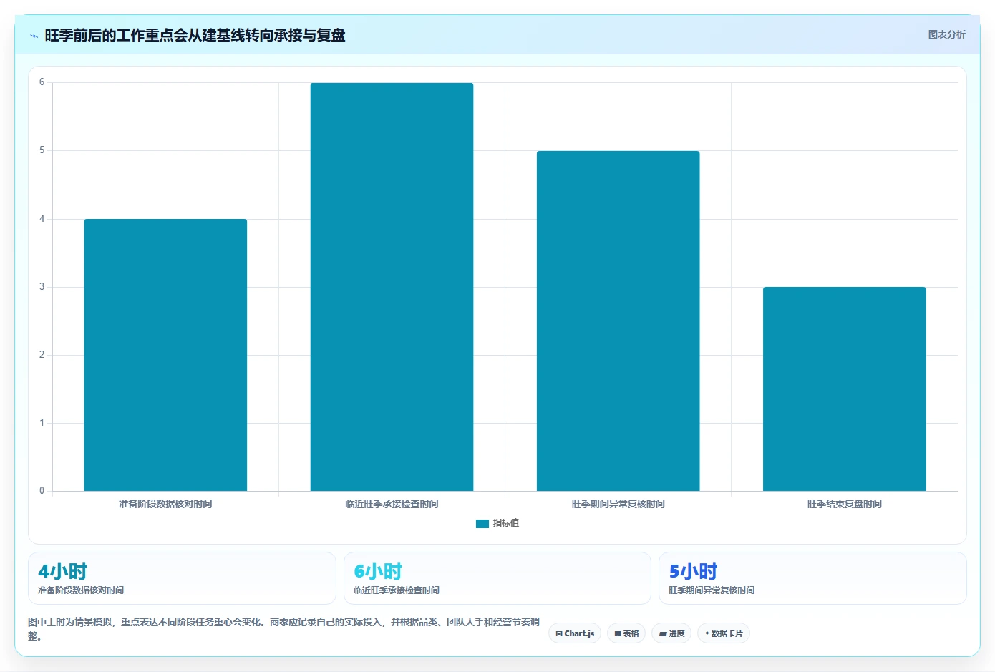Click the 进度 tag chip
The width and height of the screenshot is (995, 672).
671,633
